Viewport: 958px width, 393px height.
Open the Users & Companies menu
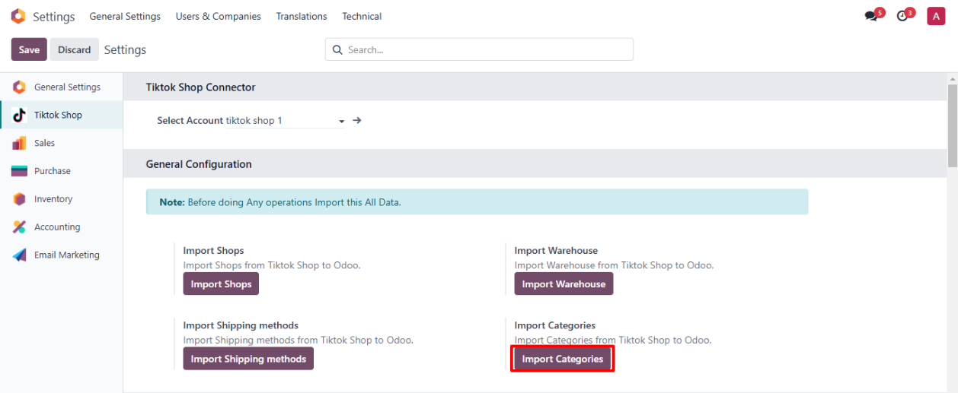click(x=218, y=16)
